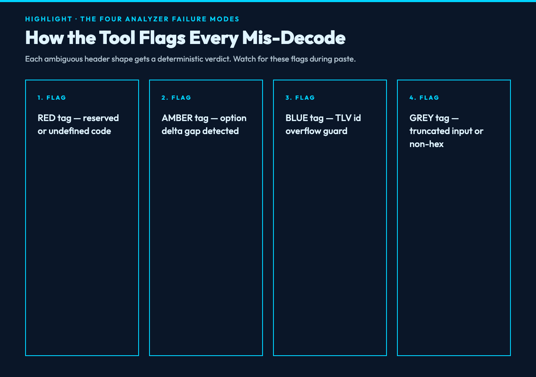The image size is (536, 377).
Task: Select the heading "How the Tool Flags Every Mis-Decode"
Action: pos(185,37)
